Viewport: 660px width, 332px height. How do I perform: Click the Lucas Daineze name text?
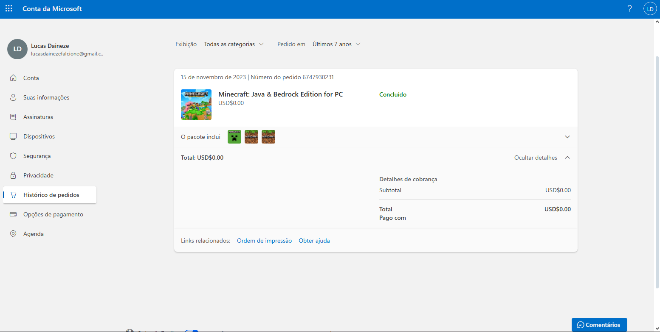[50, 46]
